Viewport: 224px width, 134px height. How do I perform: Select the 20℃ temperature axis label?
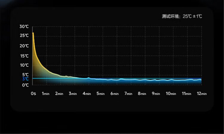point(24,46)
